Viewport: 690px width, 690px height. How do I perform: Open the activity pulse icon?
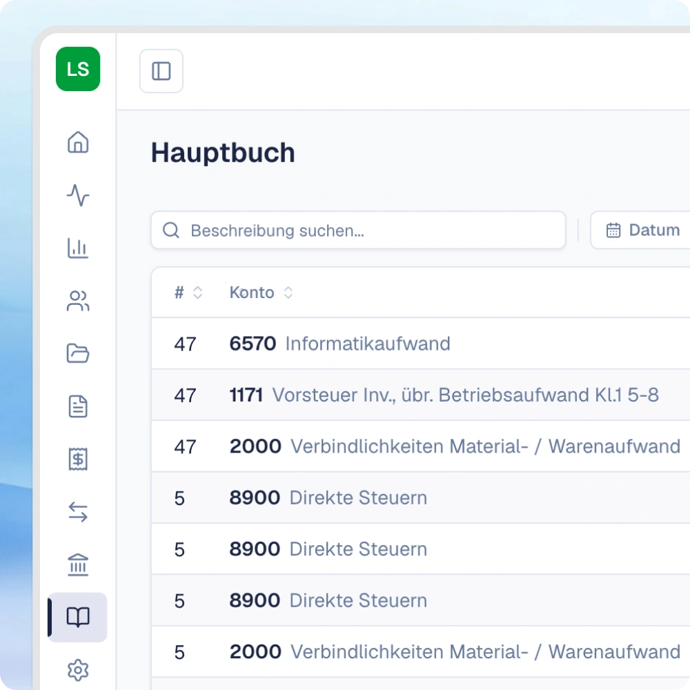(78, 195)
